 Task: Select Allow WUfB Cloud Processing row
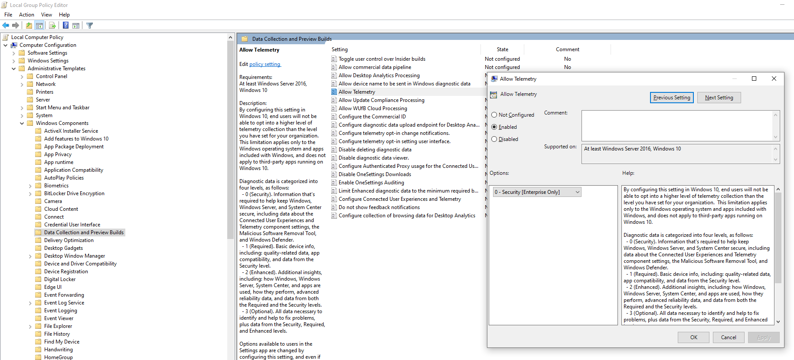point(373,108)
